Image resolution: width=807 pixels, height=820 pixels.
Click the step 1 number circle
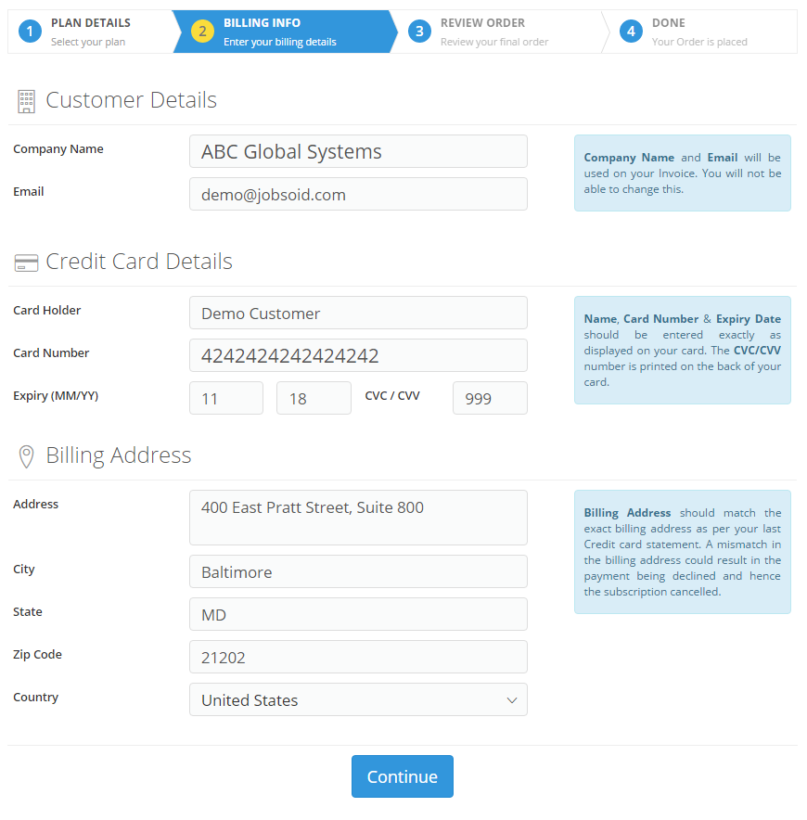[30, 32]
